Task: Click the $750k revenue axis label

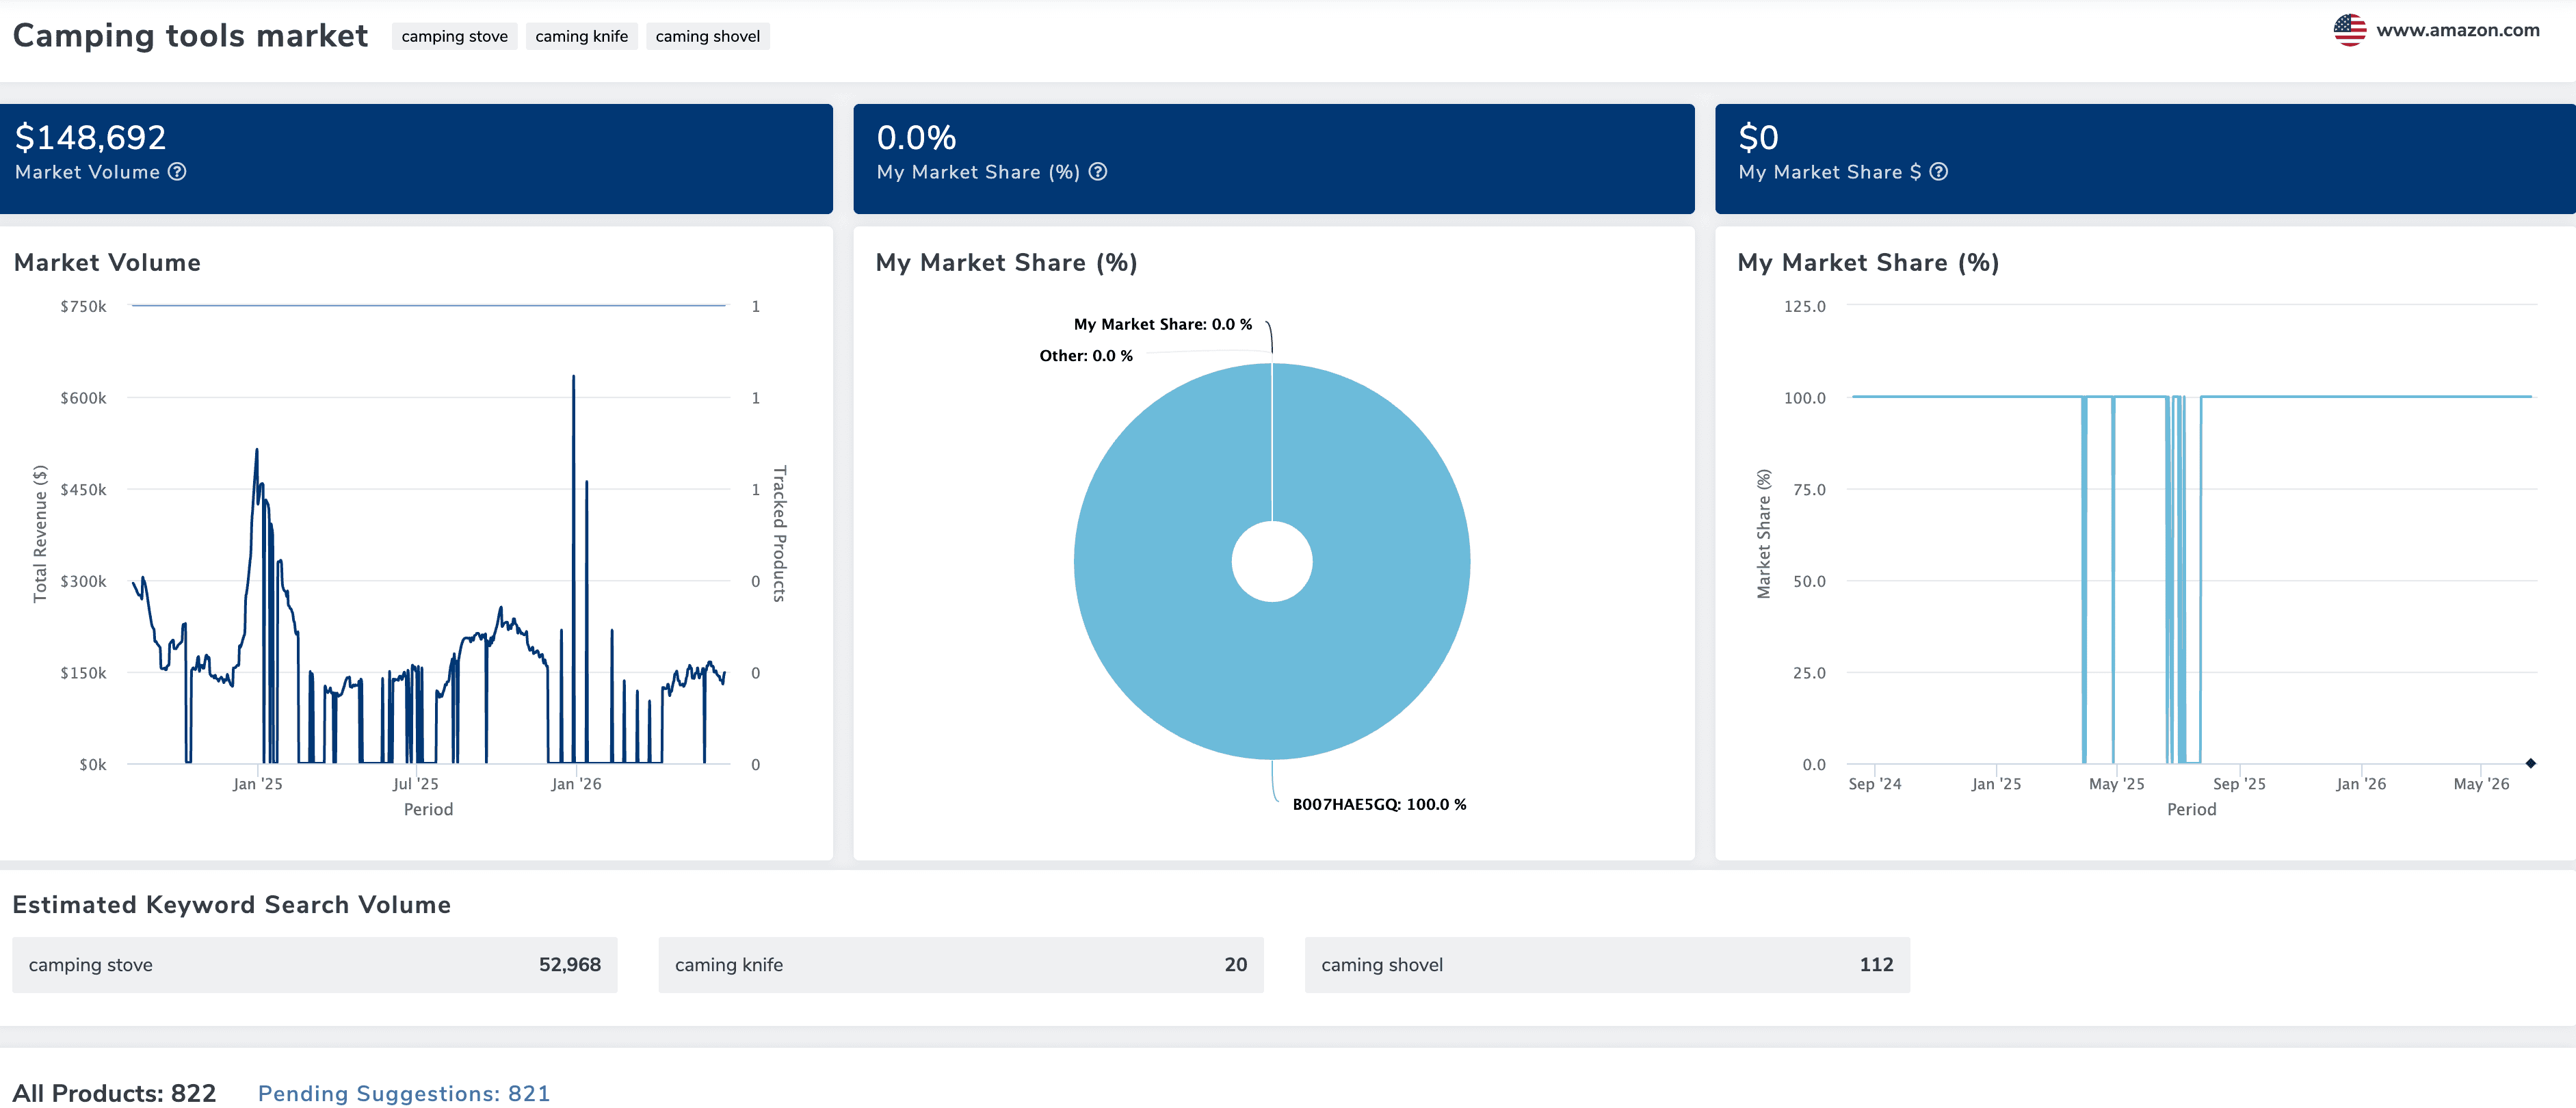Action: [83, 306]
